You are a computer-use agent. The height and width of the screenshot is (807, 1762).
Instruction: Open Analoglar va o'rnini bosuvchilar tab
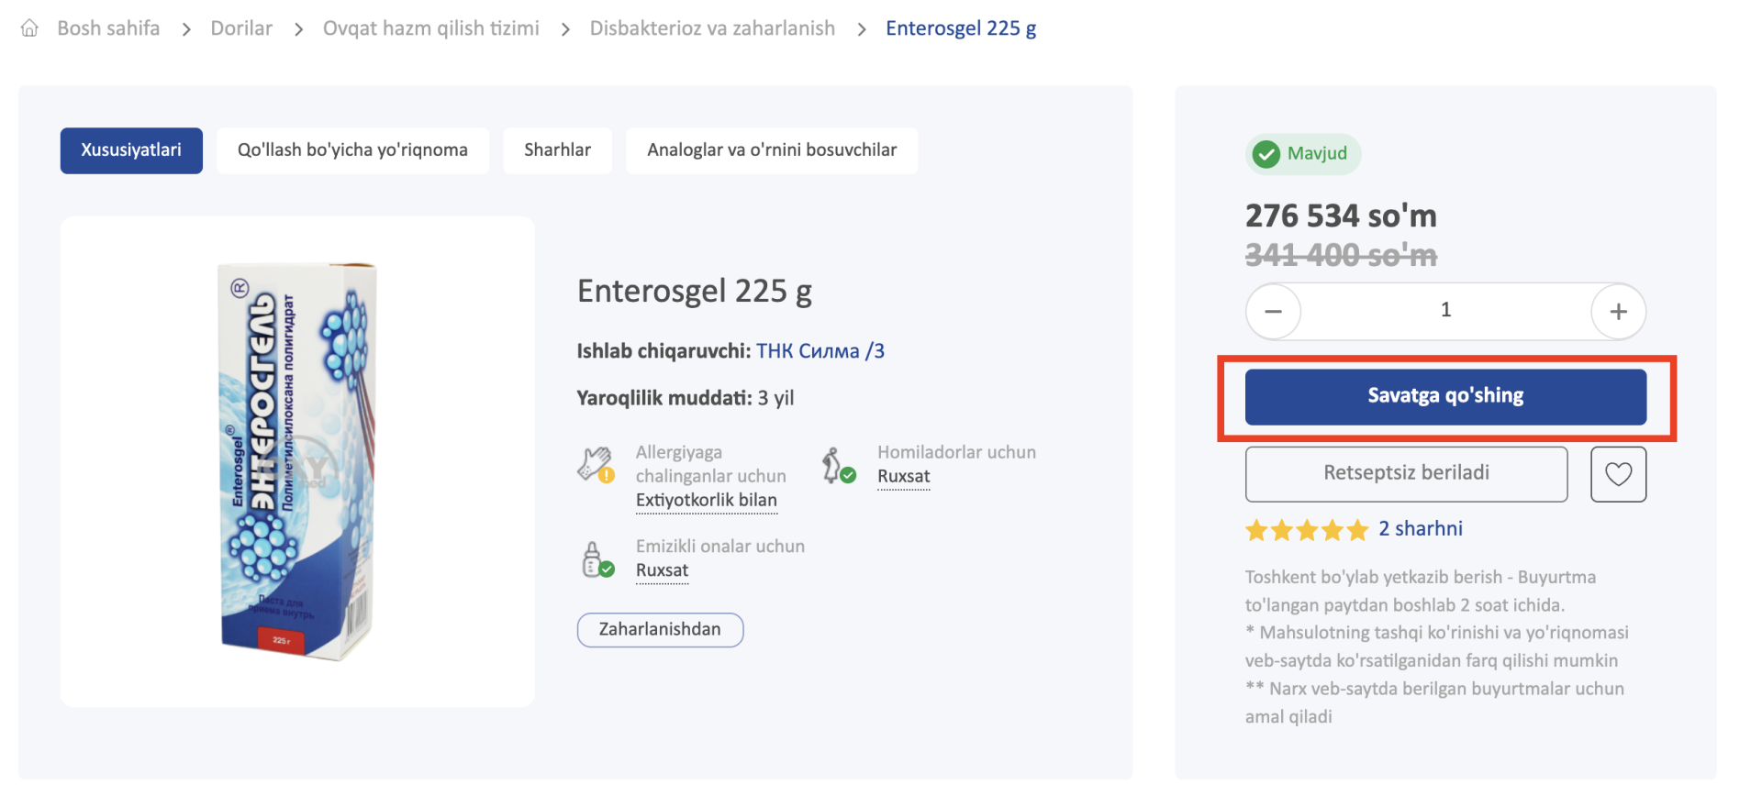pos(771,150)
